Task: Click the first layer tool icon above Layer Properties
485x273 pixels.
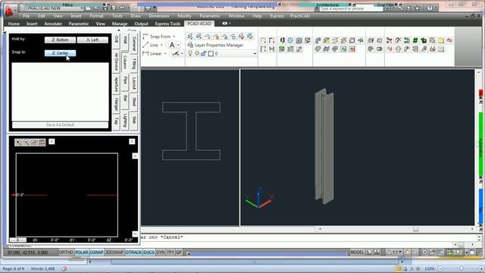Action: (190, 36)
